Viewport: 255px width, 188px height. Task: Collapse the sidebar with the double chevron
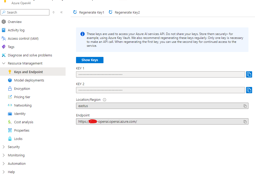(61, 12)
